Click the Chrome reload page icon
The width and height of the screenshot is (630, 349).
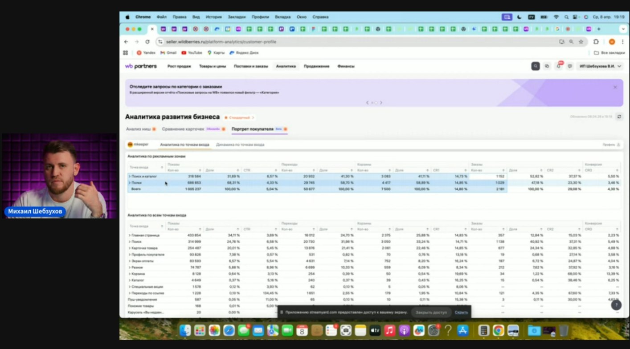(x=147, y=42)
